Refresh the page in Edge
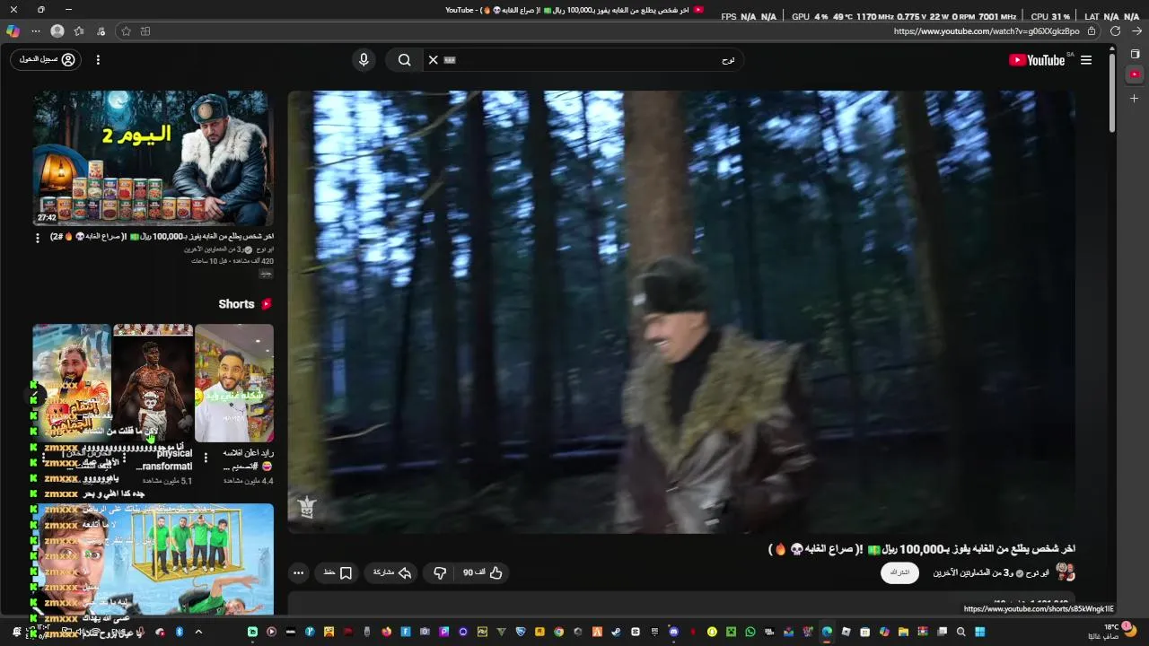Image resolution: width=1149 pixels, height=646 pixels. (1115, 31)
